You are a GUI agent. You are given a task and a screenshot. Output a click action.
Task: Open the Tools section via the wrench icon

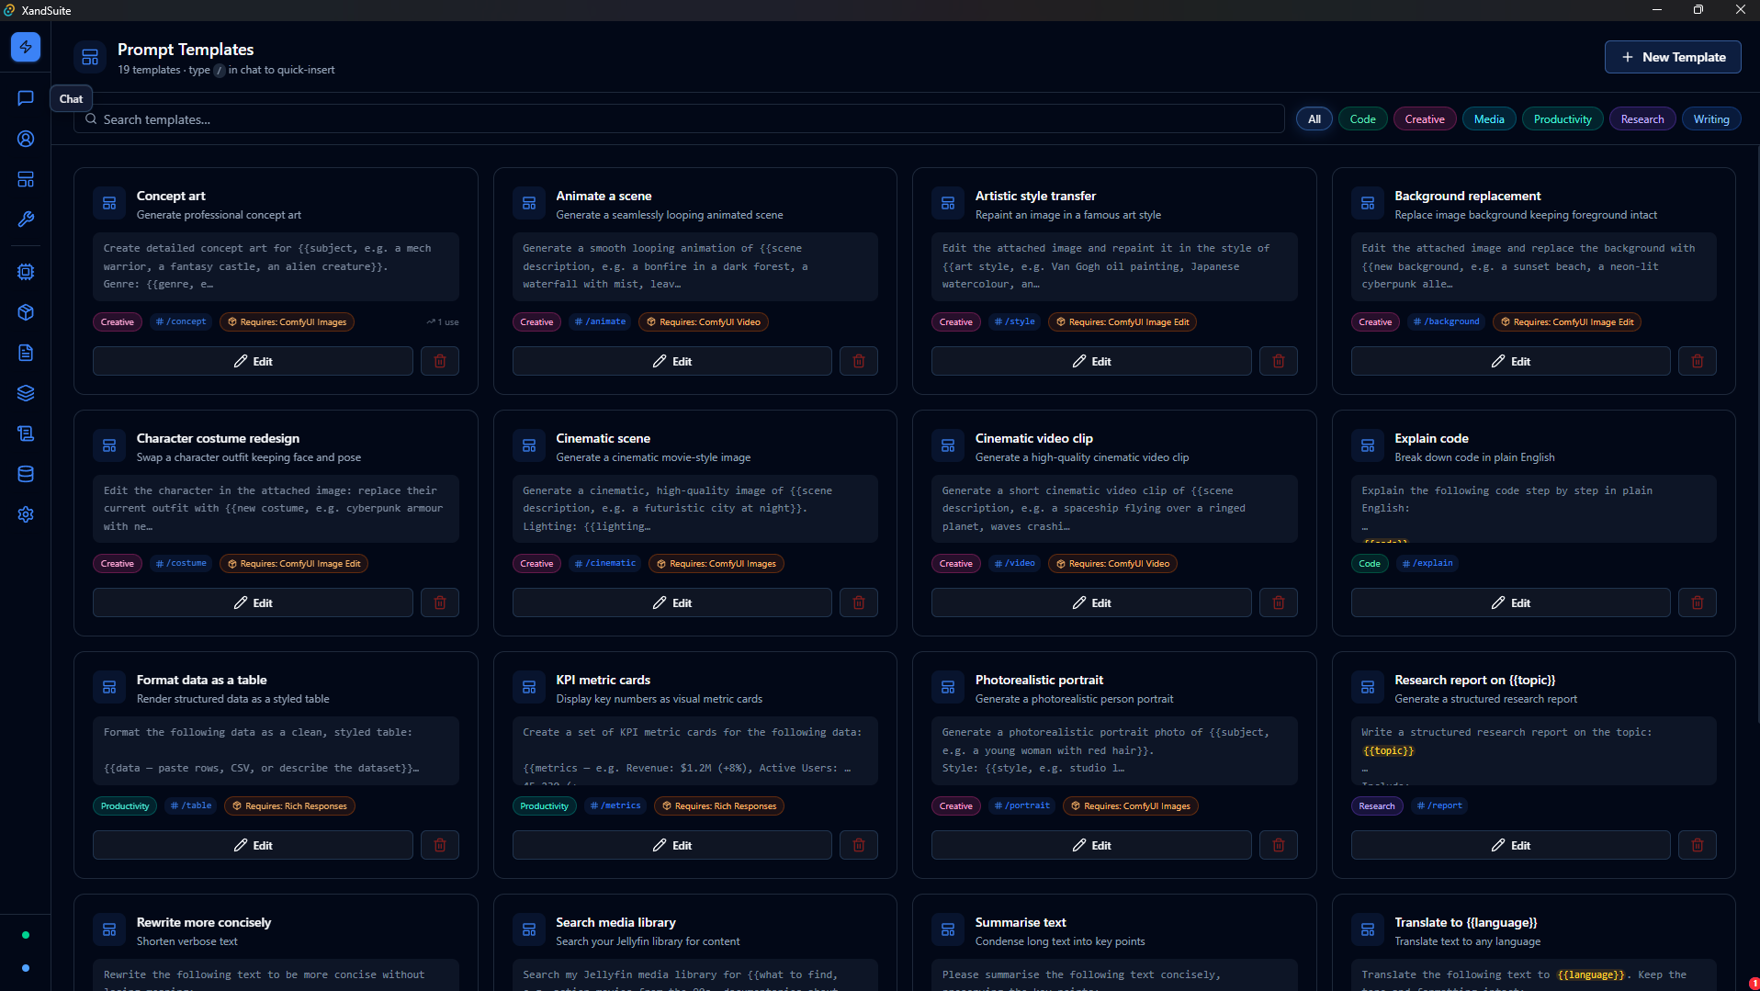pyautogui.click(x=25, y=220)
